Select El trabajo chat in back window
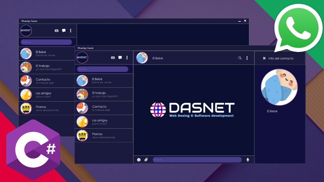324x182 pixels. [47, 67]
